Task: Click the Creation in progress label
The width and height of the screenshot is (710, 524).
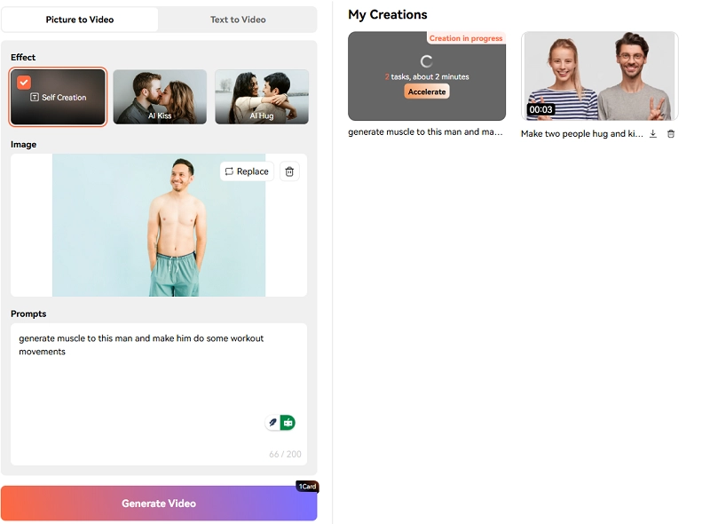Action: (x=466, y=38)
